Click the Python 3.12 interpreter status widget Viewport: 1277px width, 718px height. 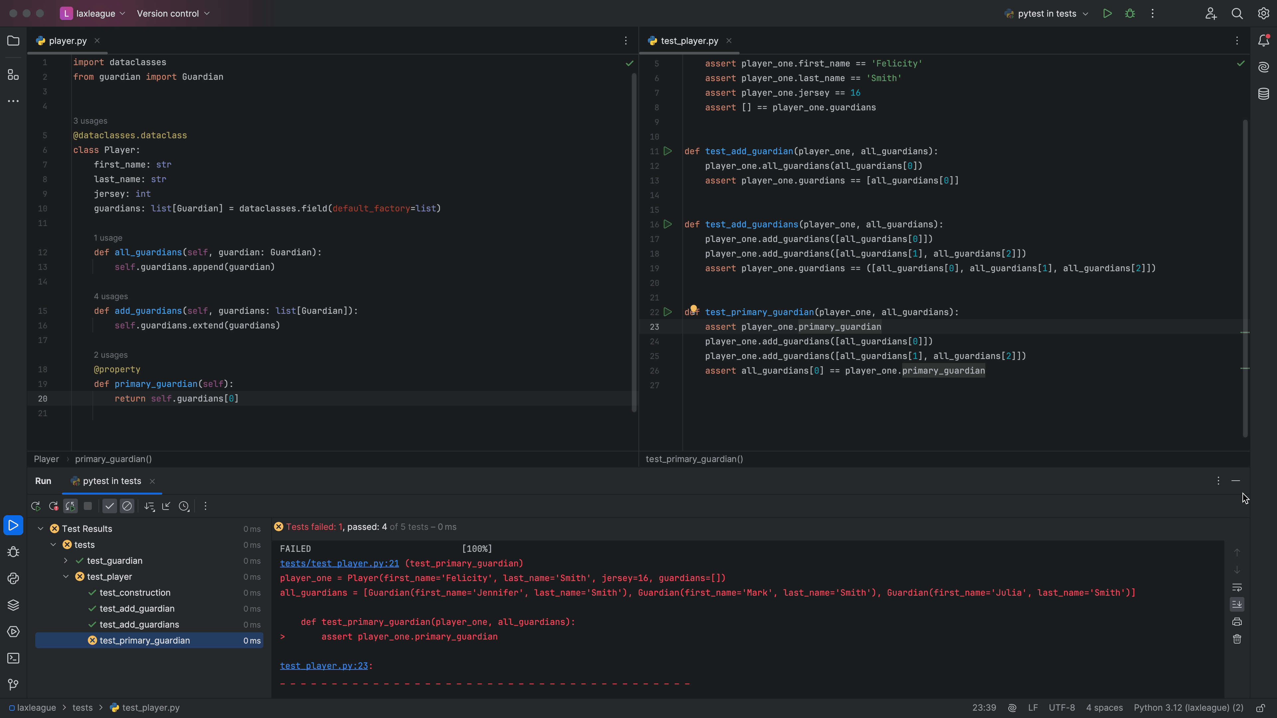(x=1188, y=708)
